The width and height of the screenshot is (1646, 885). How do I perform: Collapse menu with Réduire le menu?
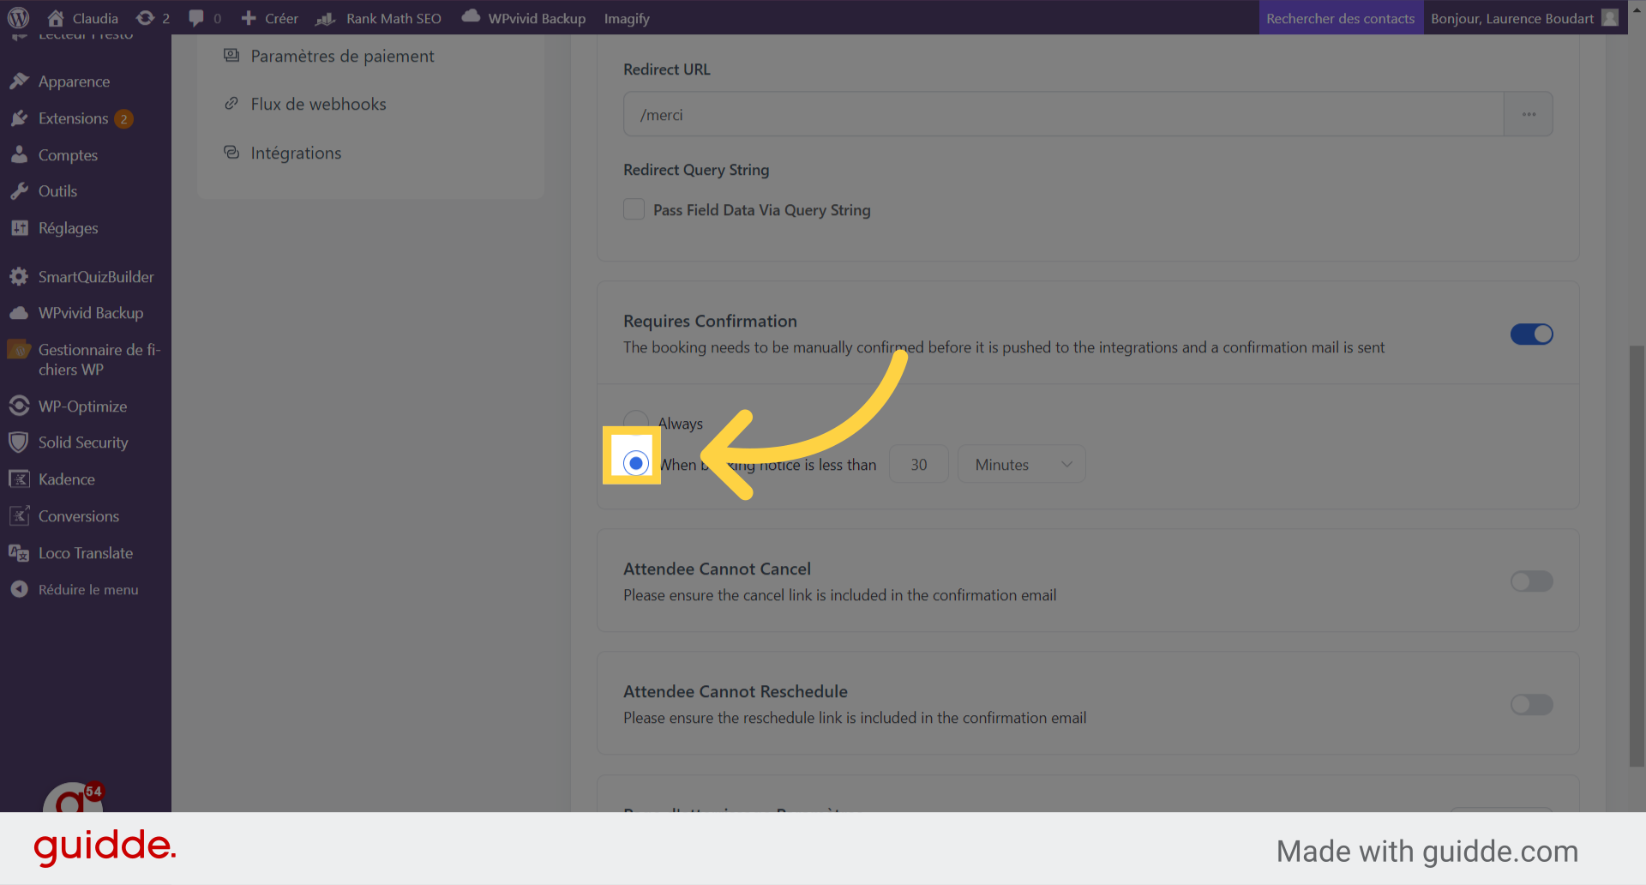pos(87,590)
